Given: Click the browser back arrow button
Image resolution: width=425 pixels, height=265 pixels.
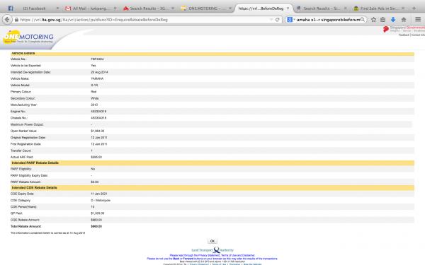Looking at the screenshot, I should pos(7,20).
